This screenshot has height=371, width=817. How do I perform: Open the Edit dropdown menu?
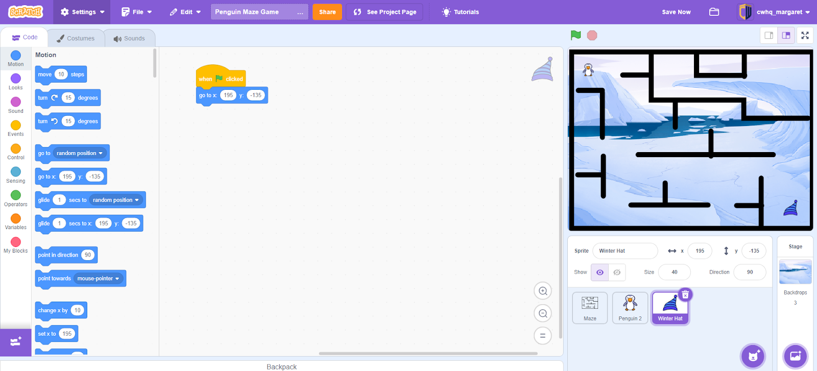[x=185, y=12]
